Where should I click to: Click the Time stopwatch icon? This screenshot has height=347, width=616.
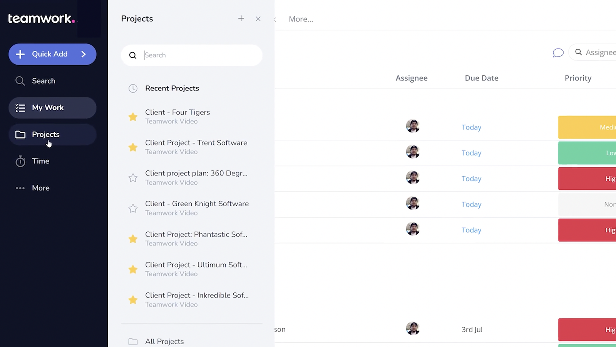[x=20, y=161]
